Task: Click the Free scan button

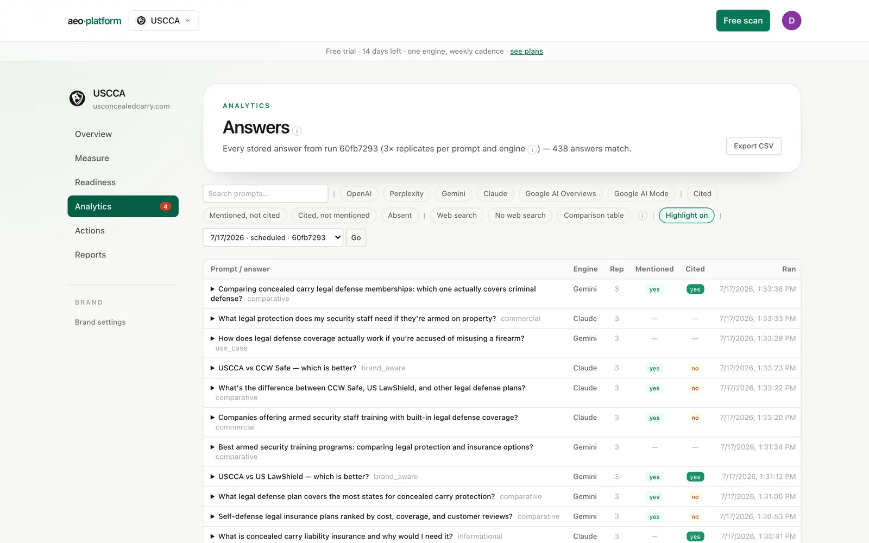Action: click(x=743, y=21)
